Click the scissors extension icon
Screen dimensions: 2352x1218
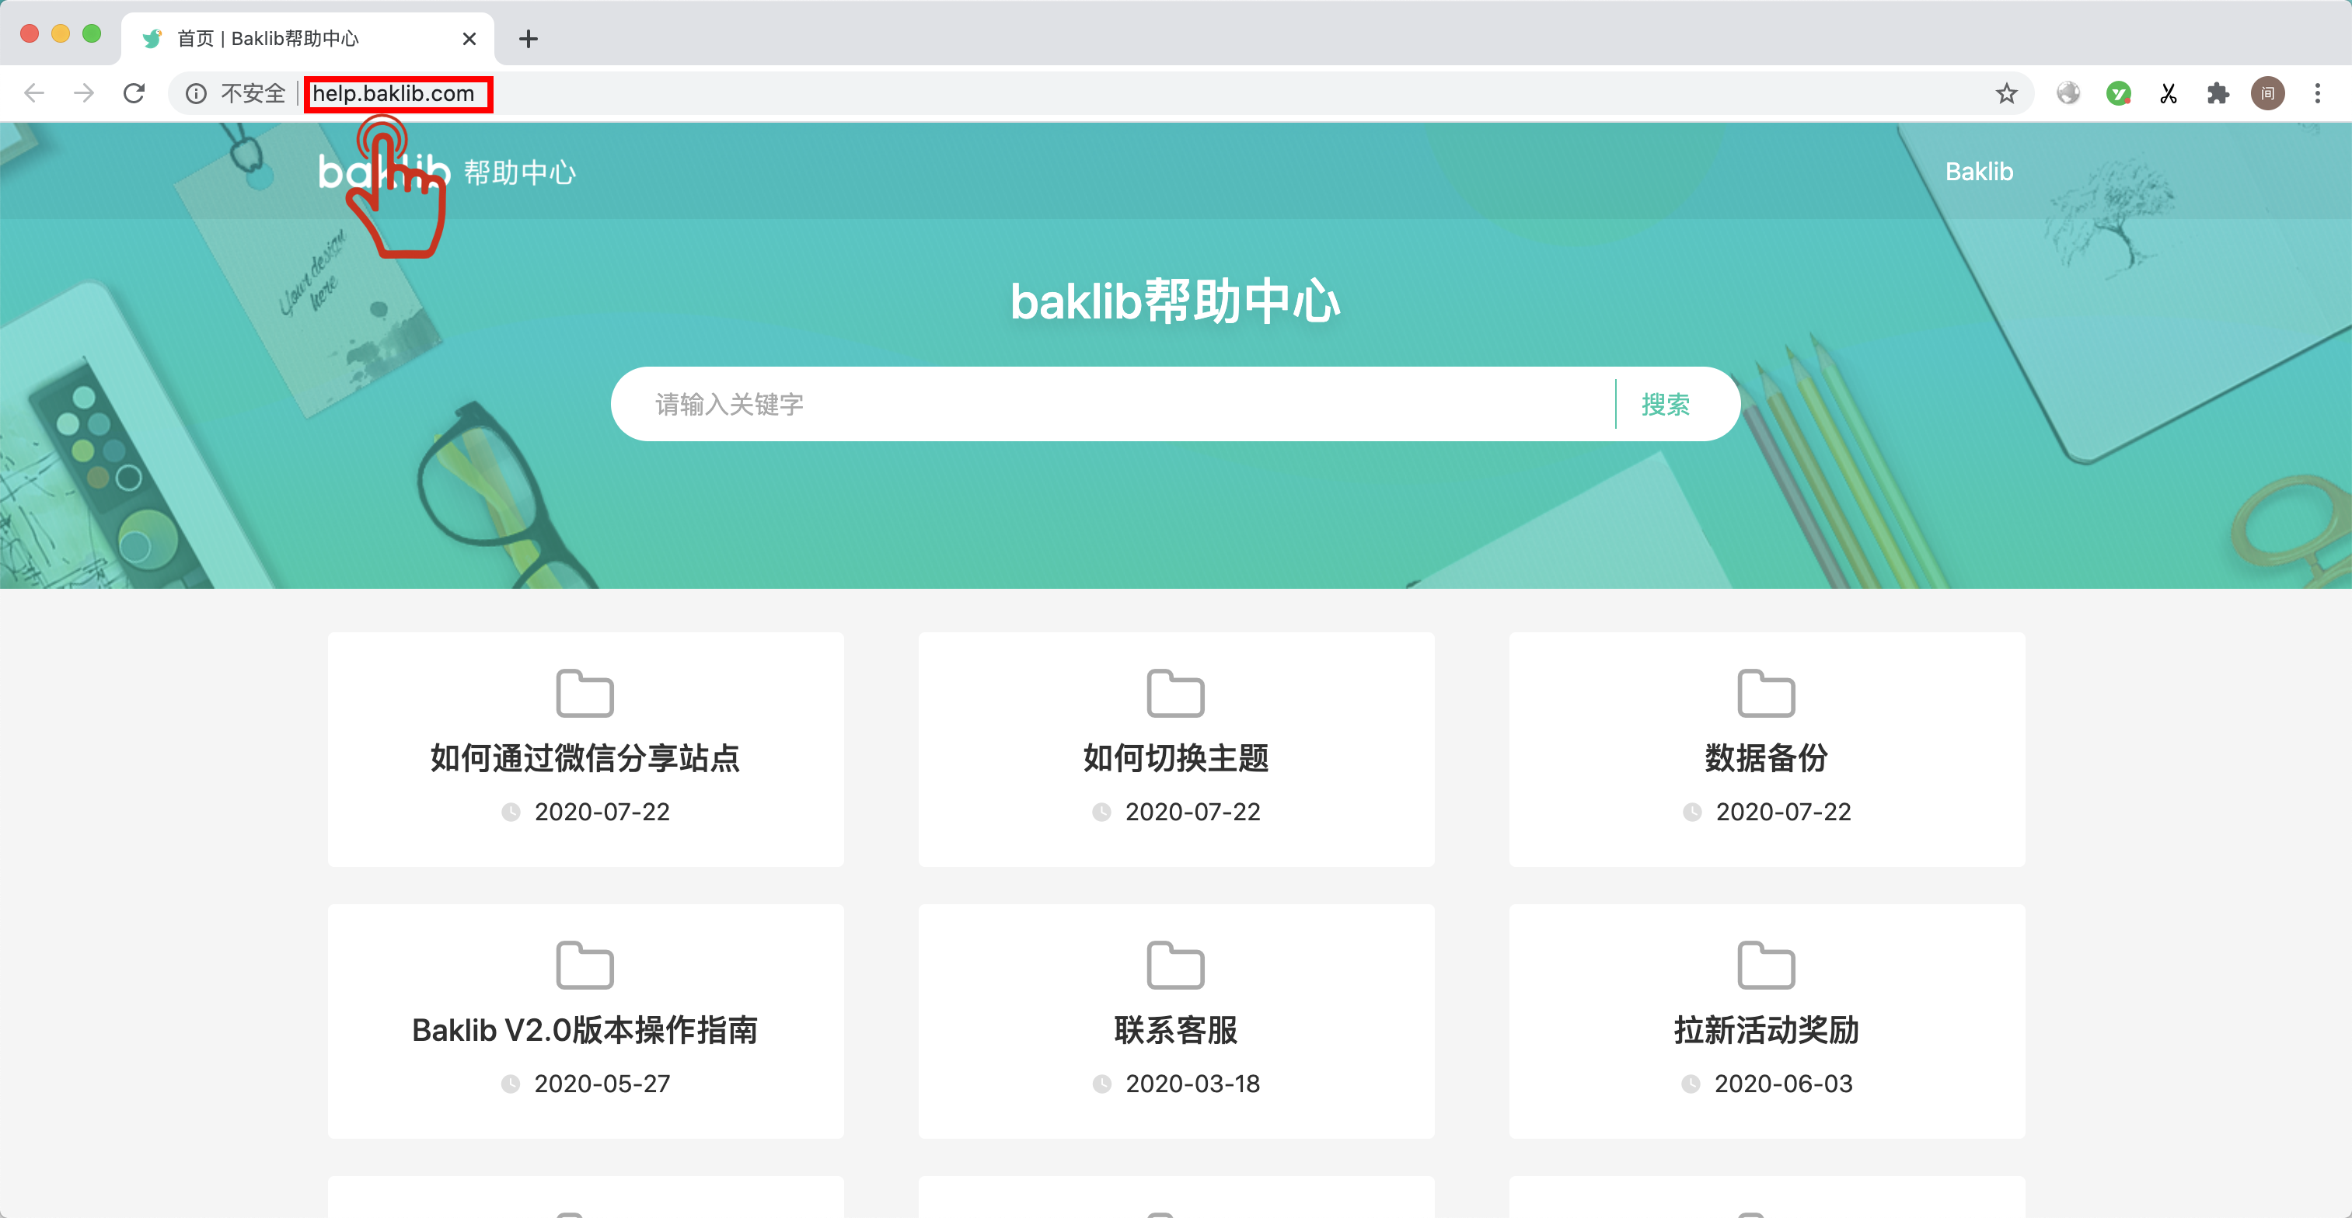click(2169, 93)
